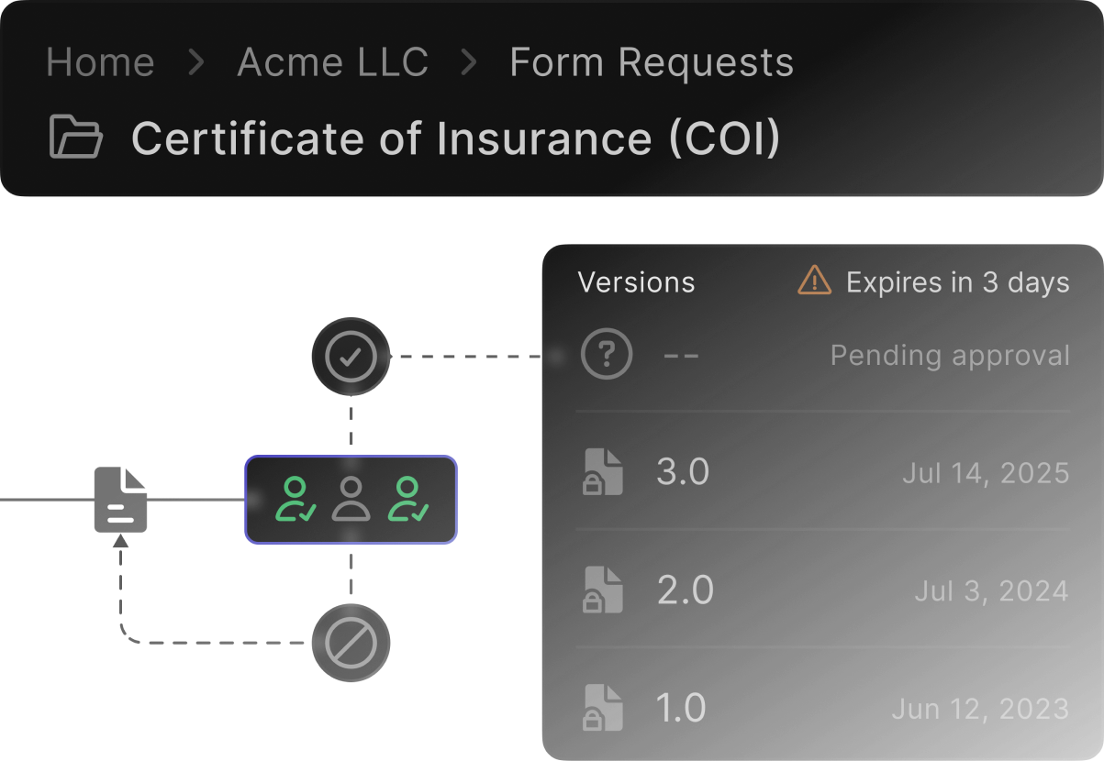
Task: Select the gray pending reviewer icon
Action: (x=350, y=500)
